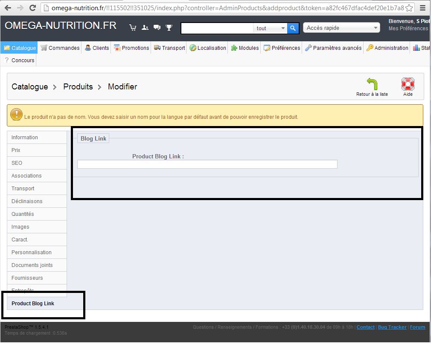The image size is (431, 347).
Task: Click the yellow warning exclamation icon
Action: [16, 115]
